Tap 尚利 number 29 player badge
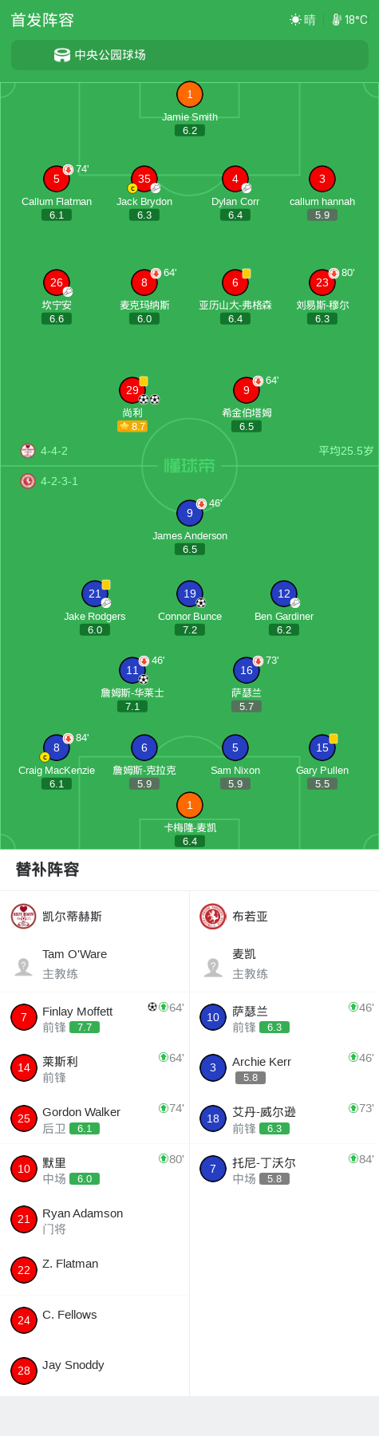 click(132, 390)
